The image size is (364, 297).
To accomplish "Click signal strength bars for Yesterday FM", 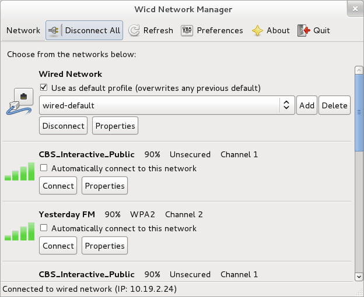I will [x=20, y=231].
